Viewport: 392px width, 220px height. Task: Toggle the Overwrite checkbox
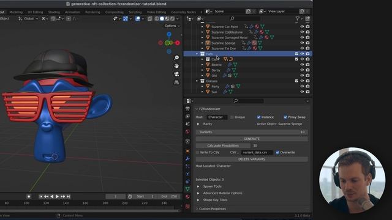tap(277, 152)
